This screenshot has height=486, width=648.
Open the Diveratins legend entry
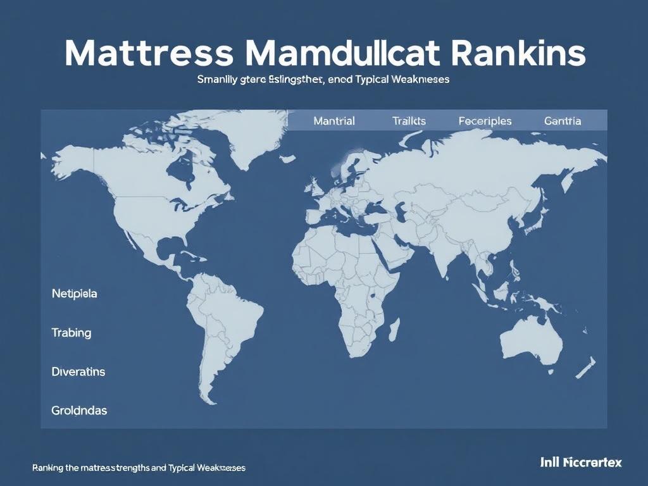pyautogui.click(x=78, y=371)
